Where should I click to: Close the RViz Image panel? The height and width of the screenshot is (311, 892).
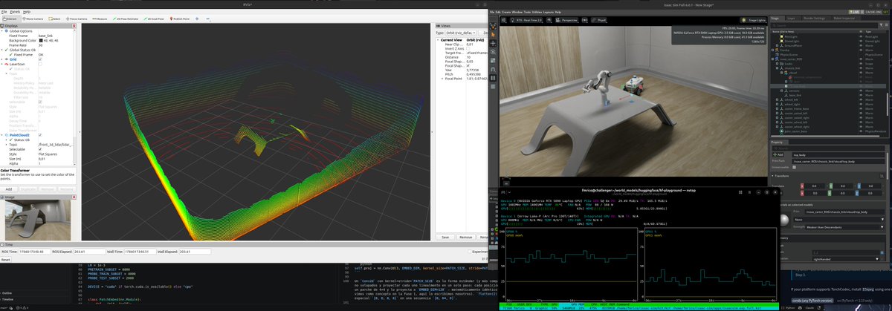click(x=74, y=197)
